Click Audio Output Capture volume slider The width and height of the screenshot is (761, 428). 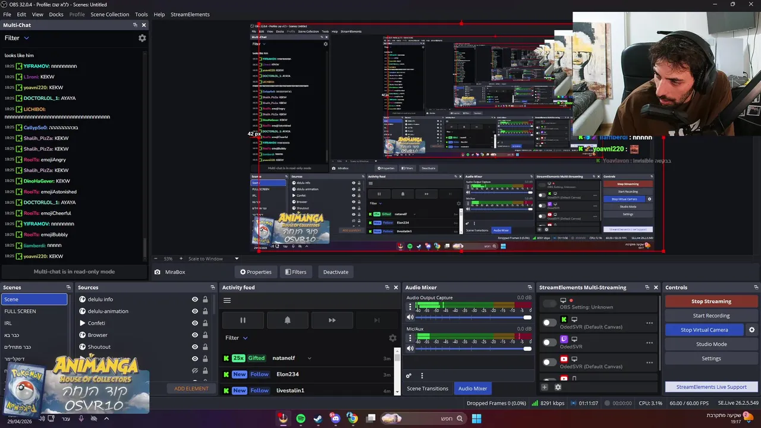pos(473,318)
